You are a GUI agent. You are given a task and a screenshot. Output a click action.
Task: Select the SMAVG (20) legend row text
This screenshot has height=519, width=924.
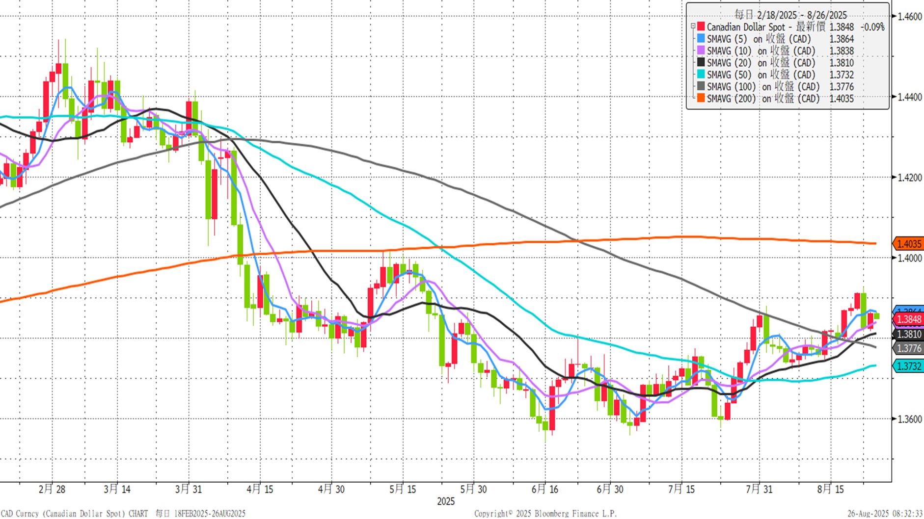coord(761,63)
